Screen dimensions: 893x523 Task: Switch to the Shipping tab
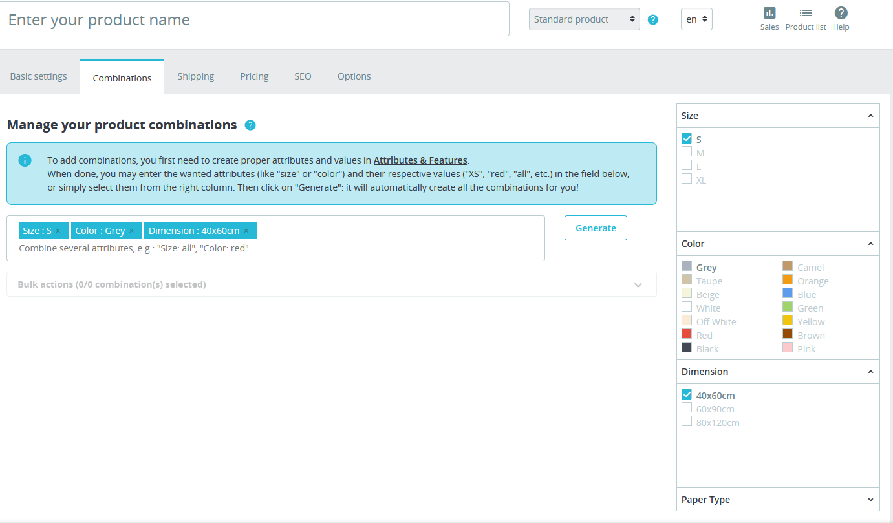195,76
